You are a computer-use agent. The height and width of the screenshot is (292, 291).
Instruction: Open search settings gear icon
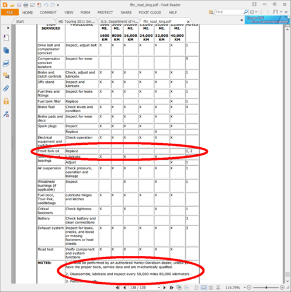click(252, 12)
